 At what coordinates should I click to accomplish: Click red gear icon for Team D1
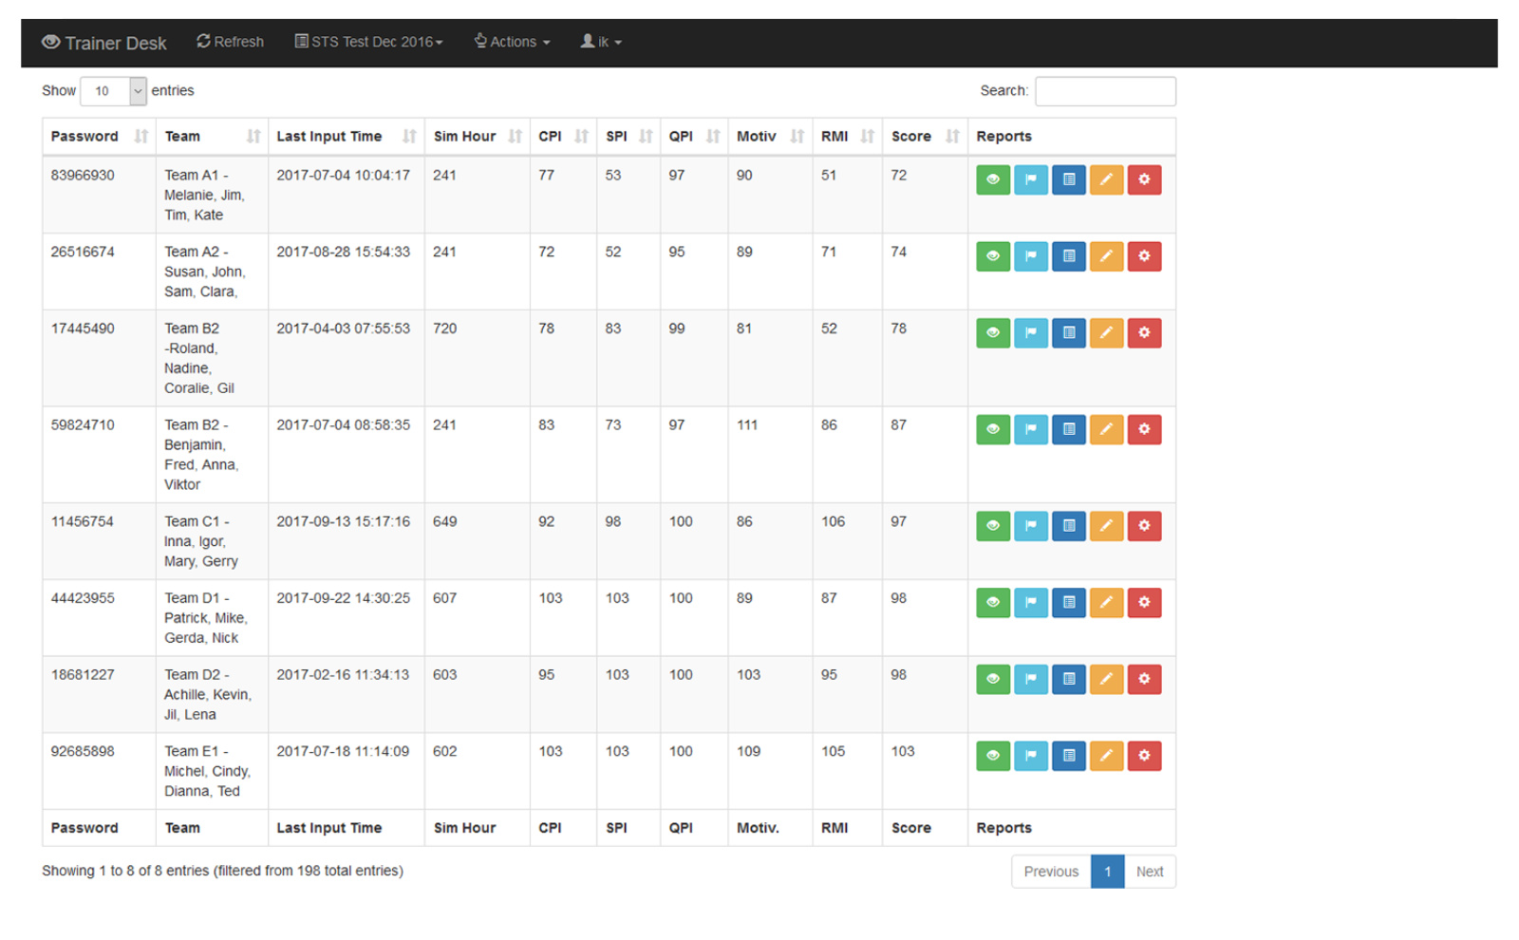[x=1144, y=603]
